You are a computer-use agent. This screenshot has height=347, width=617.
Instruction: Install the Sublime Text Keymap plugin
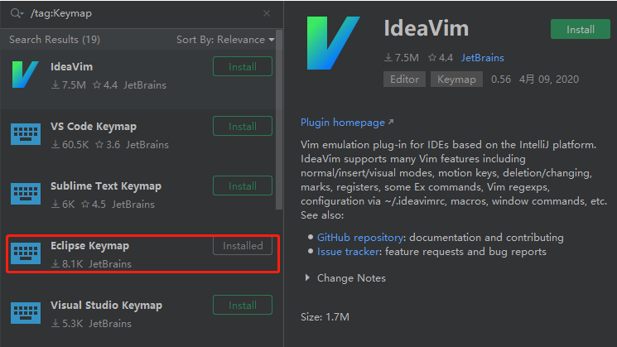tap(243, 186)
